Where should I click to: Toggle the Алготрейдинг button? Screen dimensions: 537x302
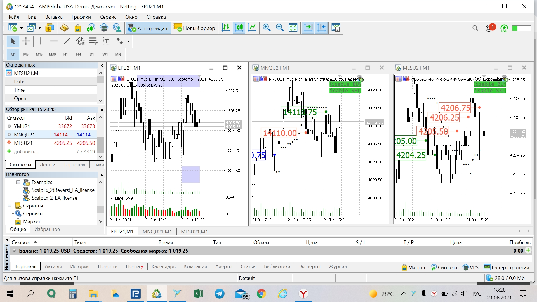click(149, 28)
